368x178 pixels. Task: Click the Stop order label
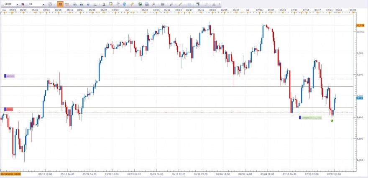[9, 109]
